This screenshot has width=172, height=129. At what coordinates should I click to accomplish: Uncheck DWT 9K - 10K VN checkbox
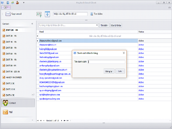[x=4, y=71]
